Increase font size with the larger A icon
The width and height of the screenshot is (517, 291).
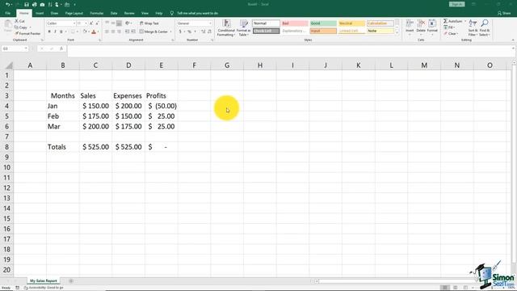click(x=91, y=23)
